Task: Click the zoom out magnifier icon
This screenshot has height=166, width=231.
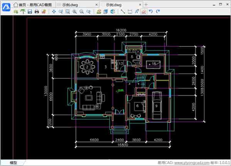Action: click(81, 12)
